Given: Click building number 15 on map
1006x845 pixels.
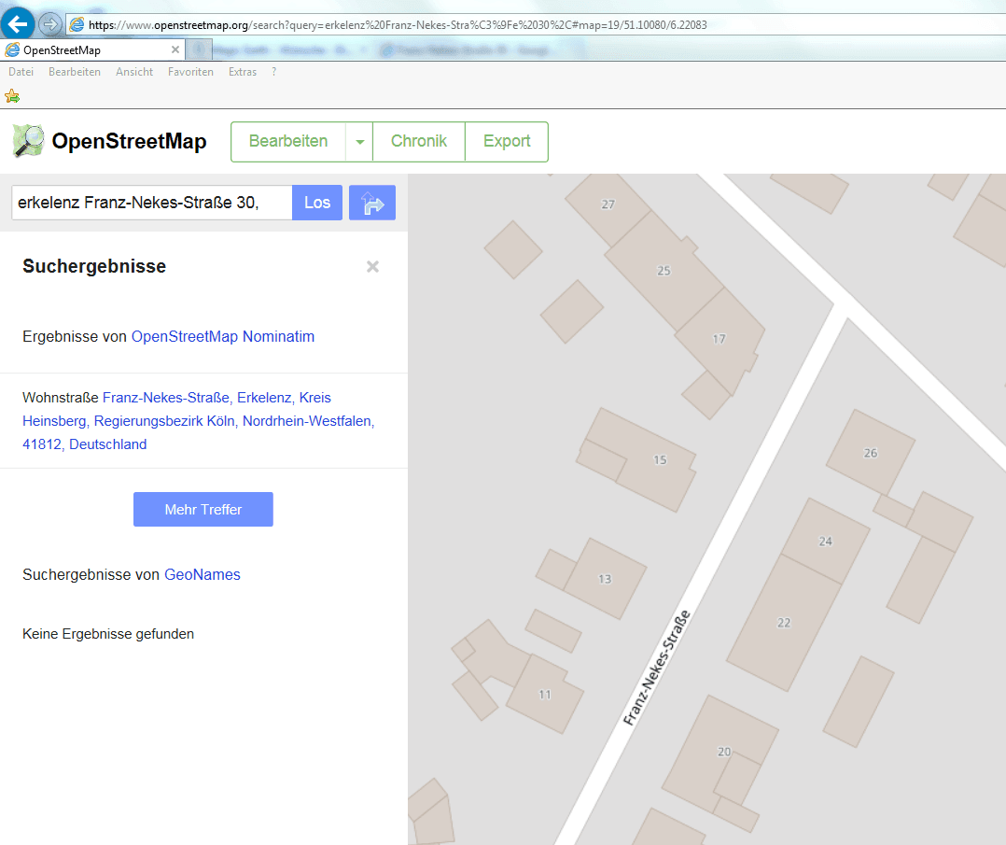Looking at the screenshot, I should (x=660, y=459).
